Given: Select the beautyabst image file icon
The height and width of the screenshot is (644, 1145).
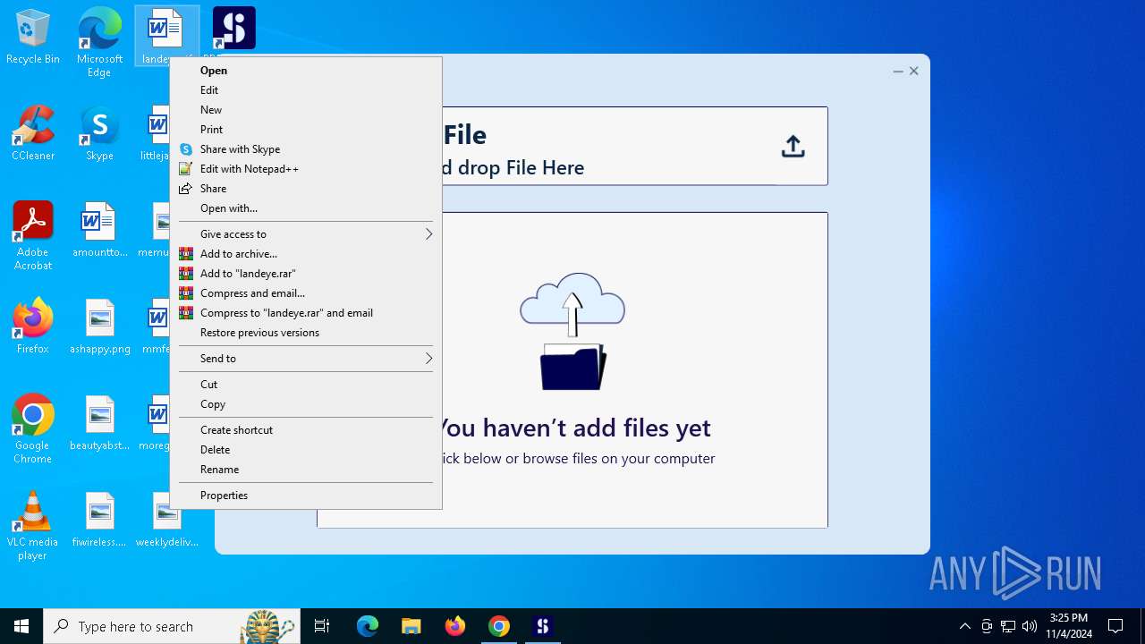Looking at the screenshot, I should 99,423.
